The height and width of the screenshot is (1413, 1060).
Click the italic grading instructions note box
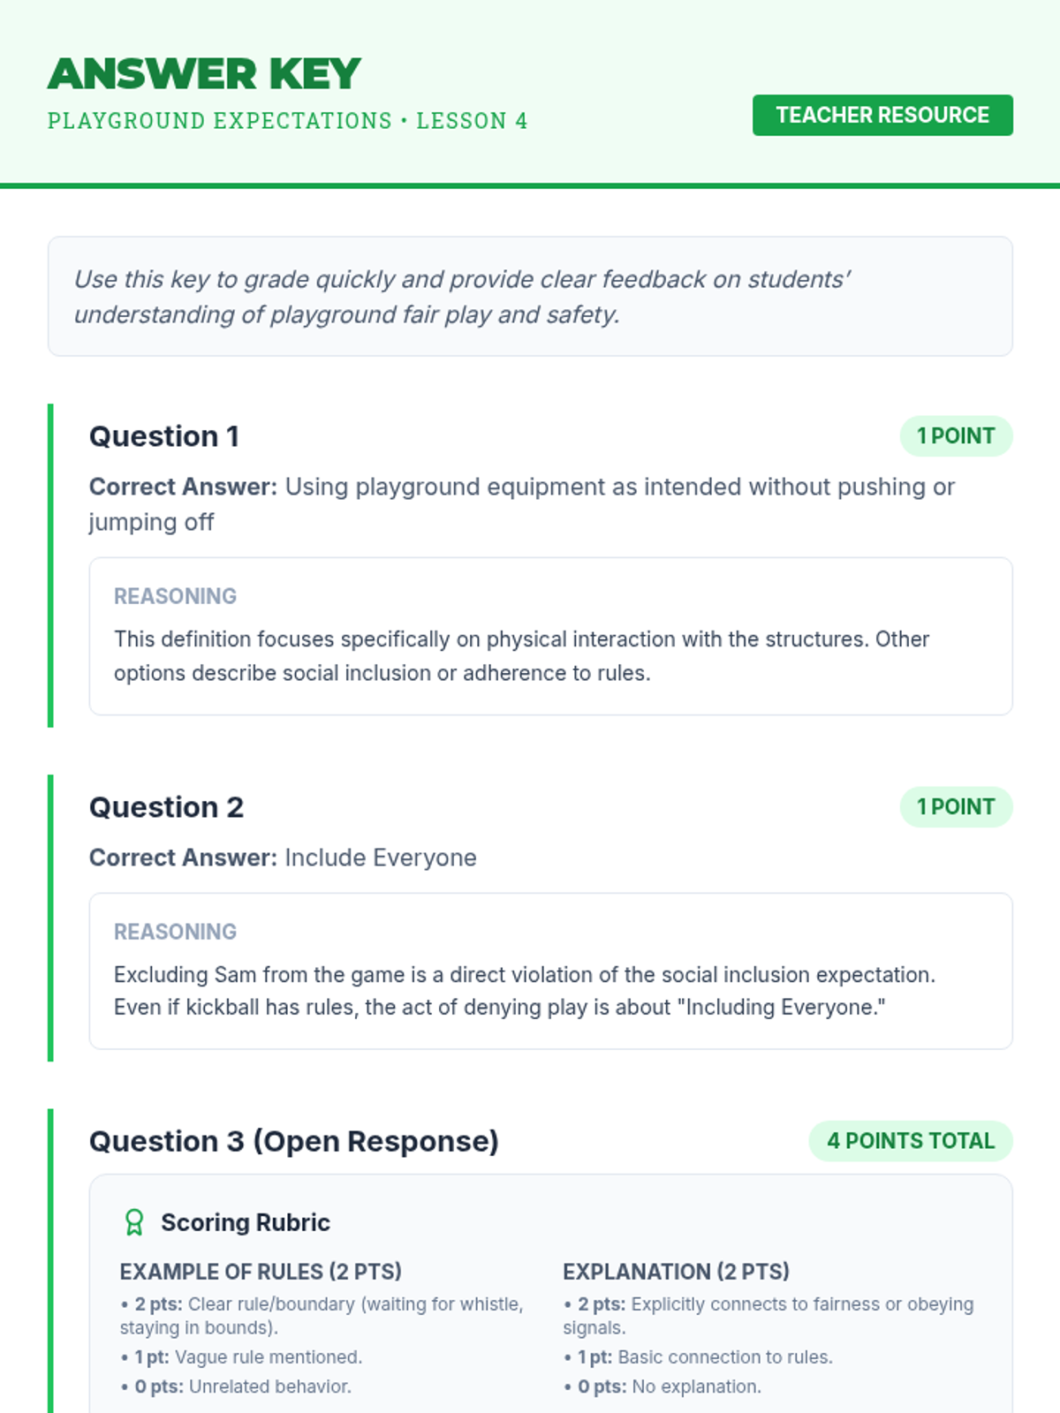click(529, 297)
